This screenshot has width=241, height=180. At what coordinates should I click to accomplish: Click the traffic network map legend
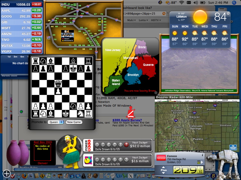67,36
